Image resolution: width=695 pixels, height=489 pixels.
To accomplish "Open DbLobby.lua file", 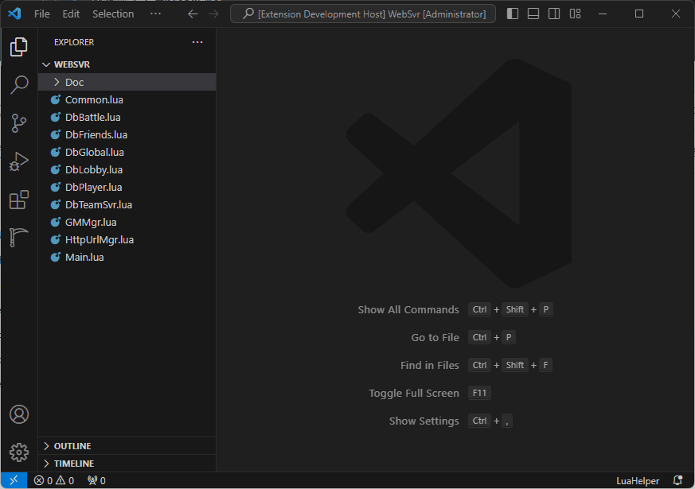I will (x=127, y=170).
